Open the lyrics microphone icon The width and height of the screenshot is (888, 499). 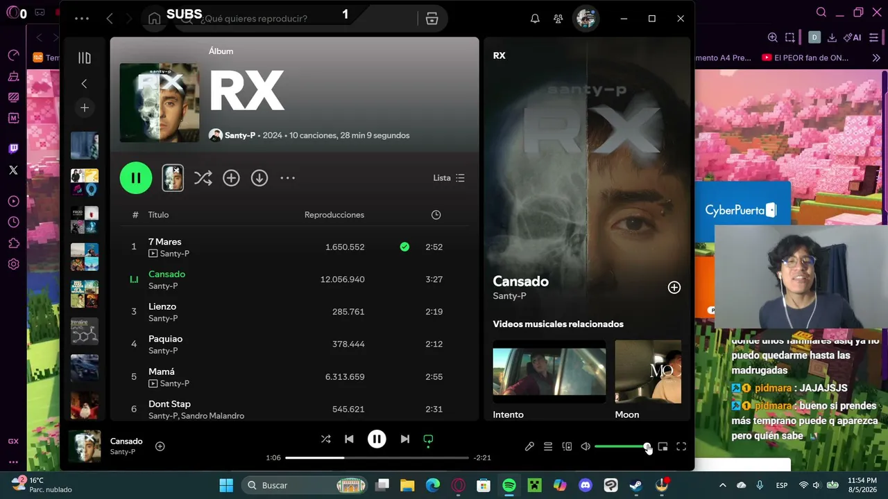pyautogui.click(x=529, y=447)
